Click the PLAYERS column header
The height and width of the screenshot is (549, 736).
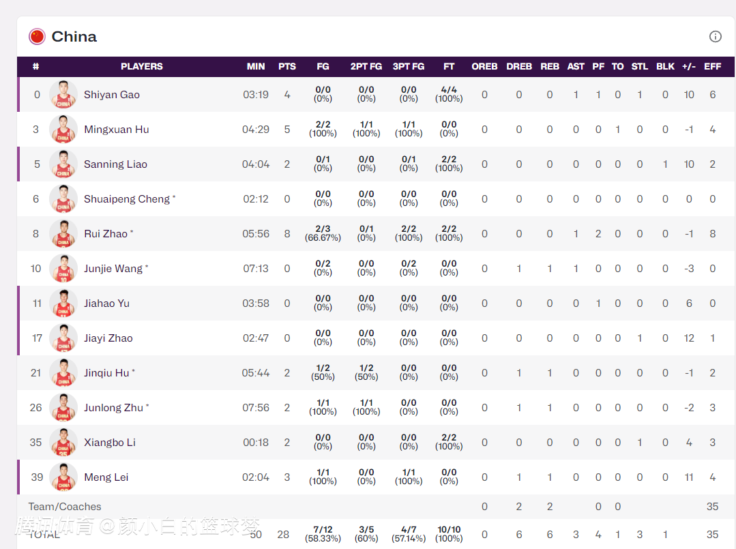[x=142, y=66]
